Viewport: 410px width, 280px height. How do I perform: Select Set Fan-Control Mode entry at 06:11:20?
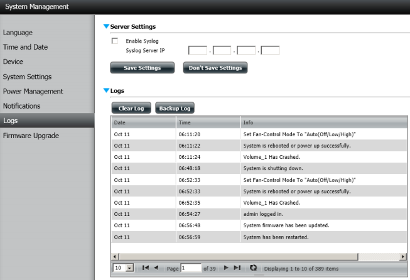pyautogui.click(x=259, y=134)
